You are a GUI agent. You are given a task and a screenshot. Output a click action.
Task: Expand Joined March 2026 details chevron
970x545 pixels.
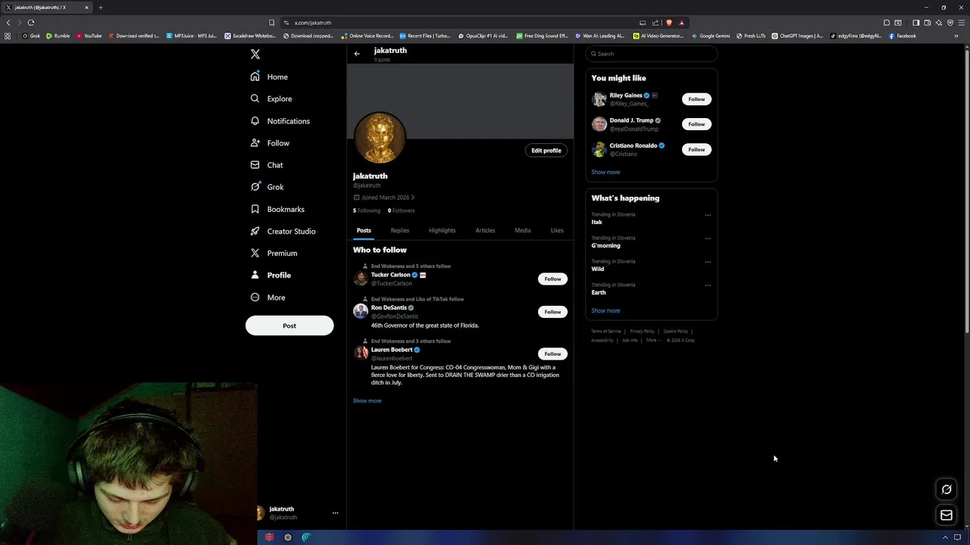click(412, 198)
